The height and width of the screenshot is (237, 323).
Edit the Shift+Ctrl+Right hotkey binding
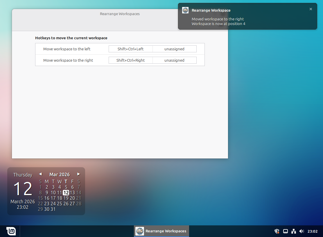point(130,60)
